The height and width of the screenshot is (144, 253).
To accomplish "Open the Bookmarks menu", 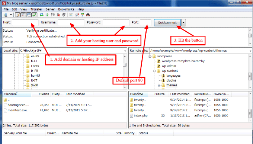I will coord(66,9).
